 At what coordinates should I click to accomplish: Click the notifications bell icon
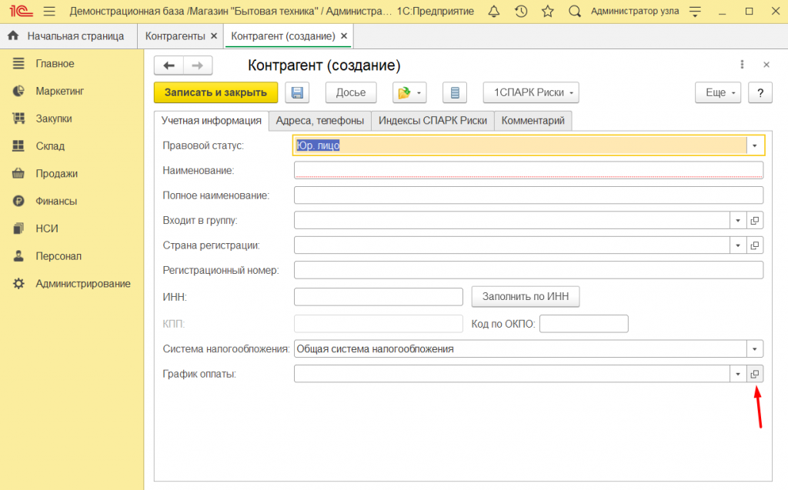tap(493, 12)
